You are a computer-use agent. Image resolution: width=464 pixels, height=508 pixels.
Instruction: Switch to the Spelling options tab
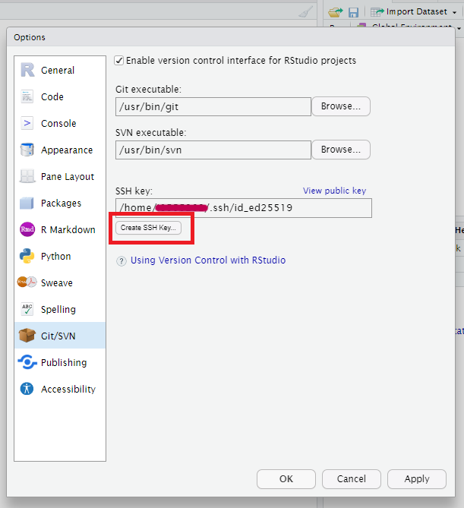click(x=58, y=309)
